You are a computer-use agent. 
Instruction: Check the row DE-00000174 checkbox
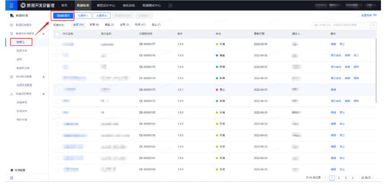pos(57,78)
